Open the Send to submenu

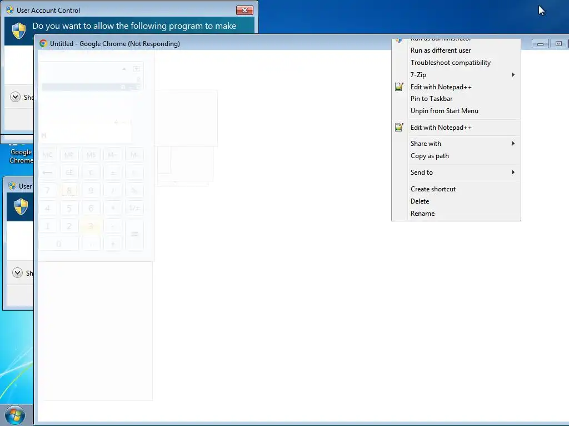(x=456, y=173)
